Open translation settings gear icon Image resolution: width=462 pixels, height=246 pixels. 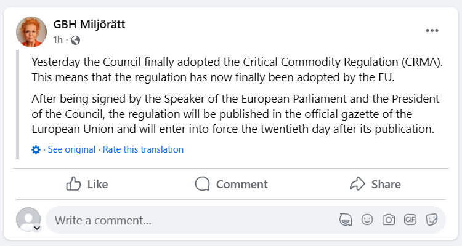point(36,149)
